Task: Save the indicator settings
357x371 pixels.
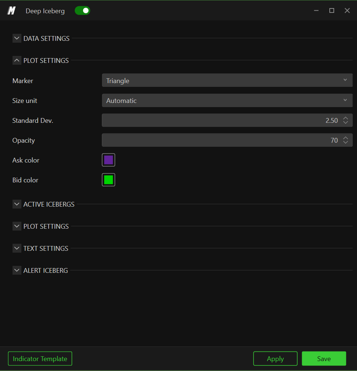Action: click(324, 358)
